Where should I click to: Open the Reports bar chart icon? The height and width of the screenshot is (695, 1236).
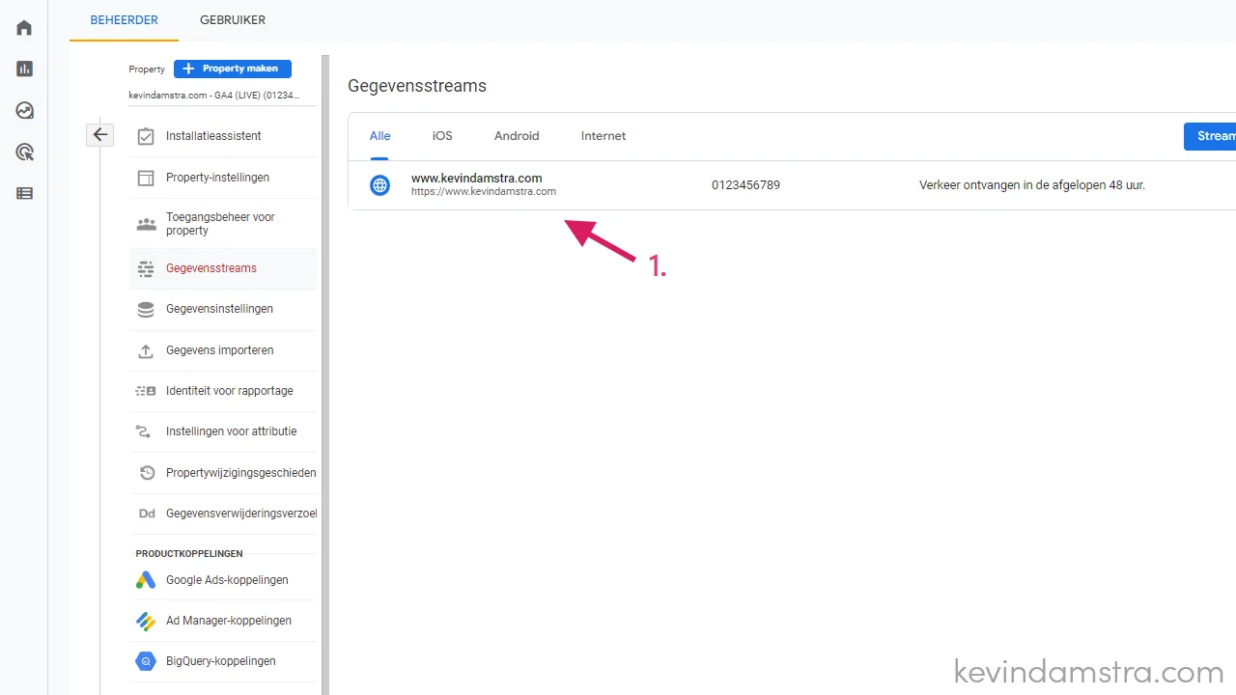[x=24, y=69]
